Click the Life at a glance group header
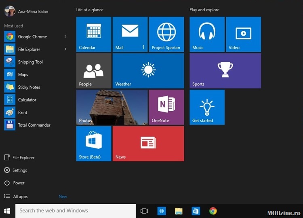The width and height of the screenshot is (303, 218). pyautogui.click(x=90, y=10)
